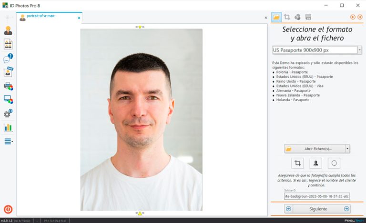The height and width of the screenshot is (223, 366).
Task: Select the single person icon in sidebar
Action: 8,31
